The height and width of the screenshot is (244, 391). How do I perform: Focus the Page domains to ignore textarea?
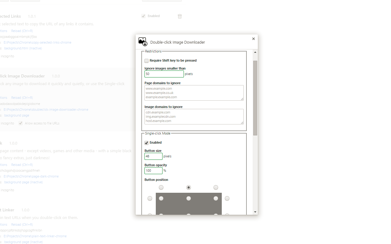194,93
